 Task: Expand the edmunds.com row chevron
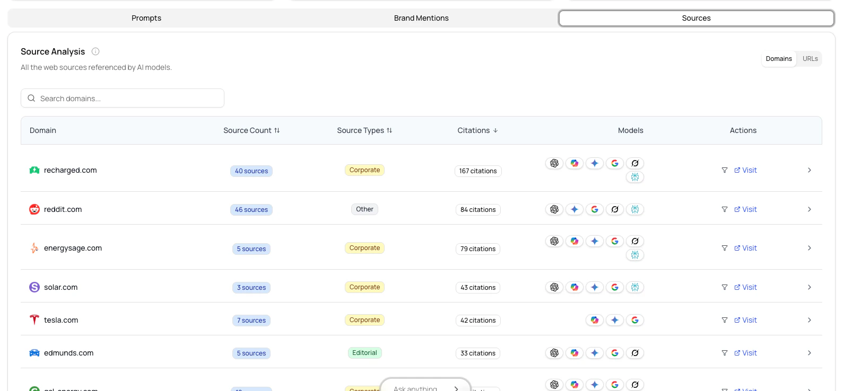(810, 353)
